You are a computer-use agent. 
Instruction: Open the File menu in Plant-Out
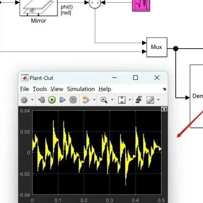pyautogui.click(x=25, y=89)
